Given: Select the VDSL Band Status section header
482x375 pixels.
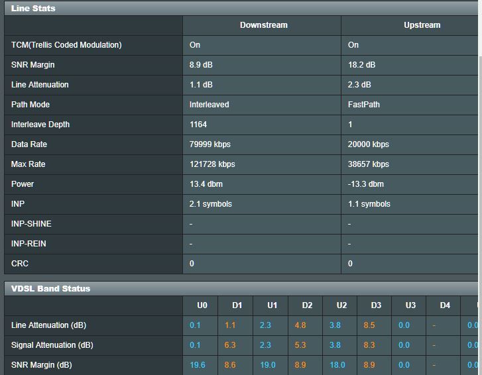Looking at the screenshot, I should tap(50, 289).
